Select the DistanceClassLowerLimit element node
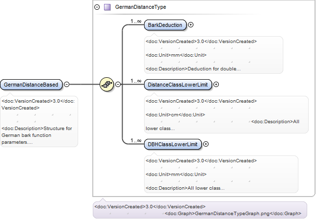316x220 pixels. pyautogui.click(x=178, y=85)
